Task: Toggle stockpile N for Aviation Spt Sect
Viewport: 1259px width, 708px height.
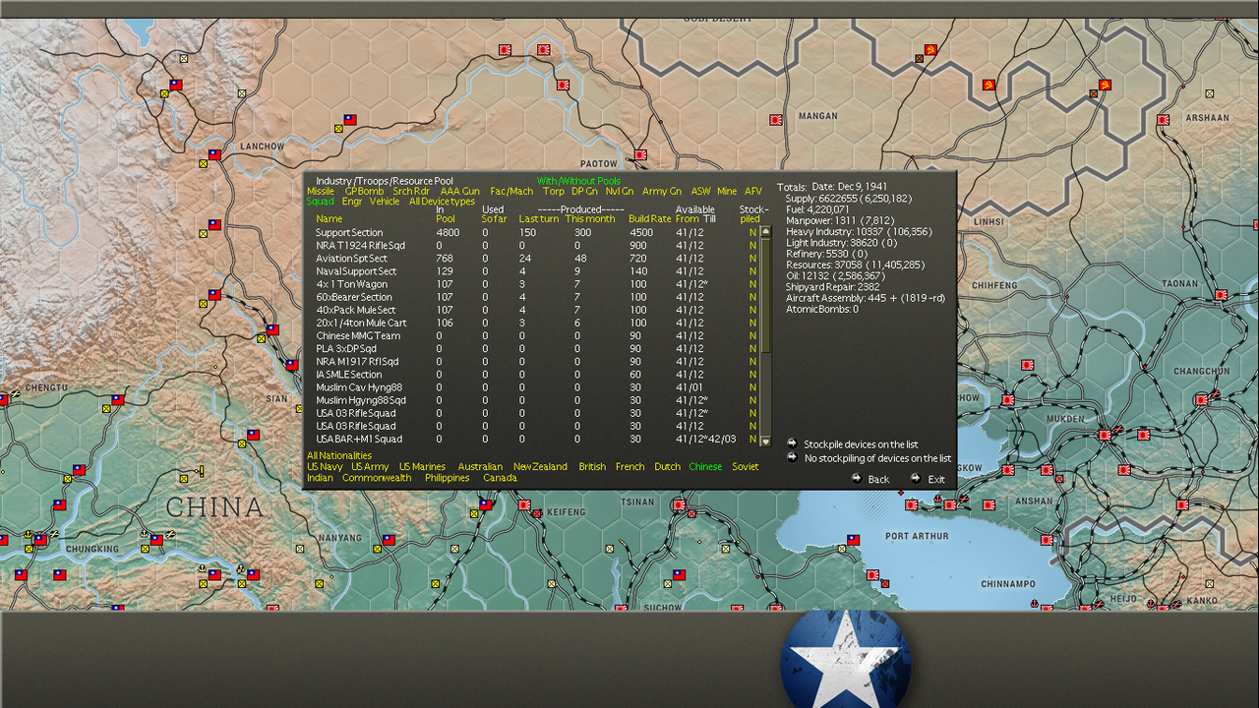Action: click(752, 259)
